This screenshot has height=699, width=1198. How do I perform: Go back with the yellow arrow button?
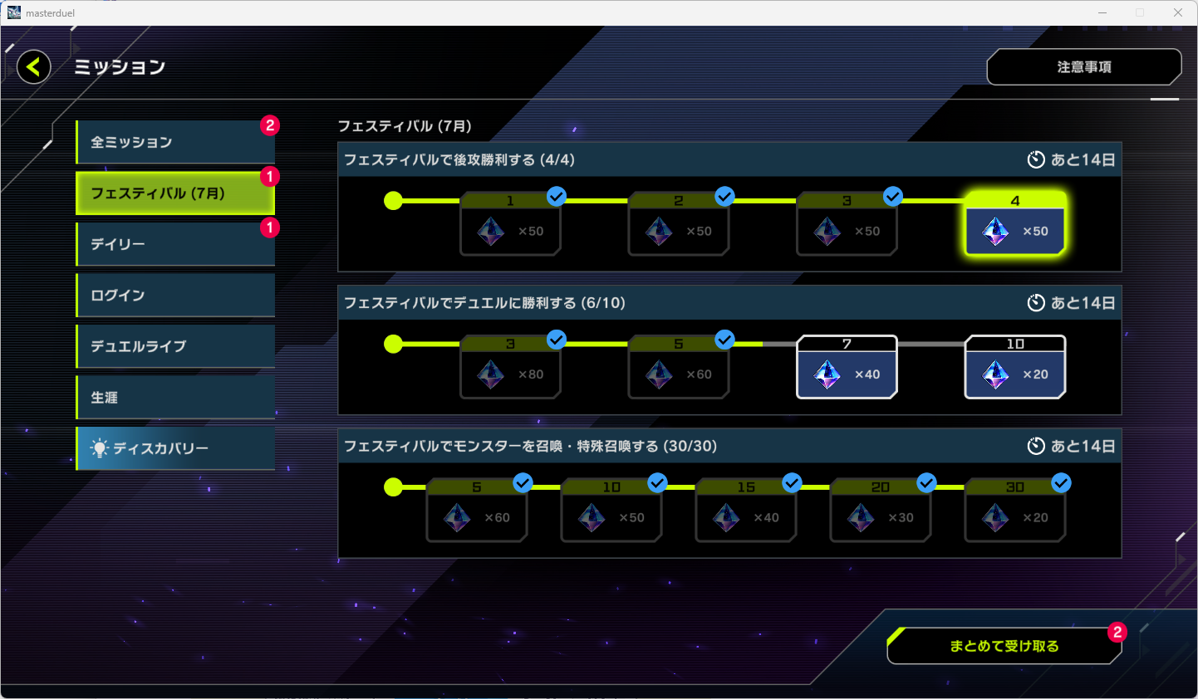point(33,67)
